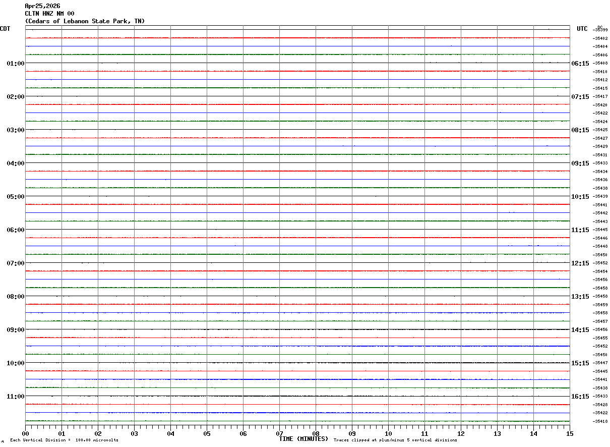Click the 13:15 UTC time label
Viewport: 610px width, 447px height.
pos(580,296)
